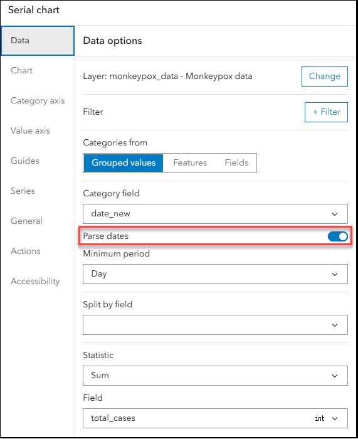Select Features category option
Viewport: 358px width, 439px height.
click(190, 163)
